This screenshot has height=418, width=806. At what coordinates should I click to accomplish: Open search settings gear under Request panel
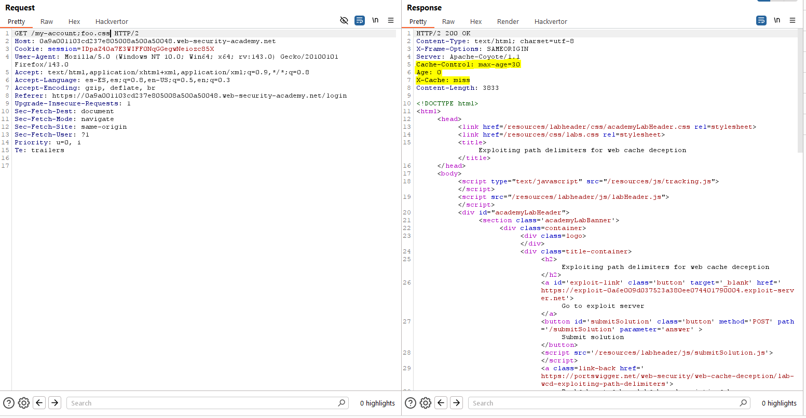click(23, 403)
